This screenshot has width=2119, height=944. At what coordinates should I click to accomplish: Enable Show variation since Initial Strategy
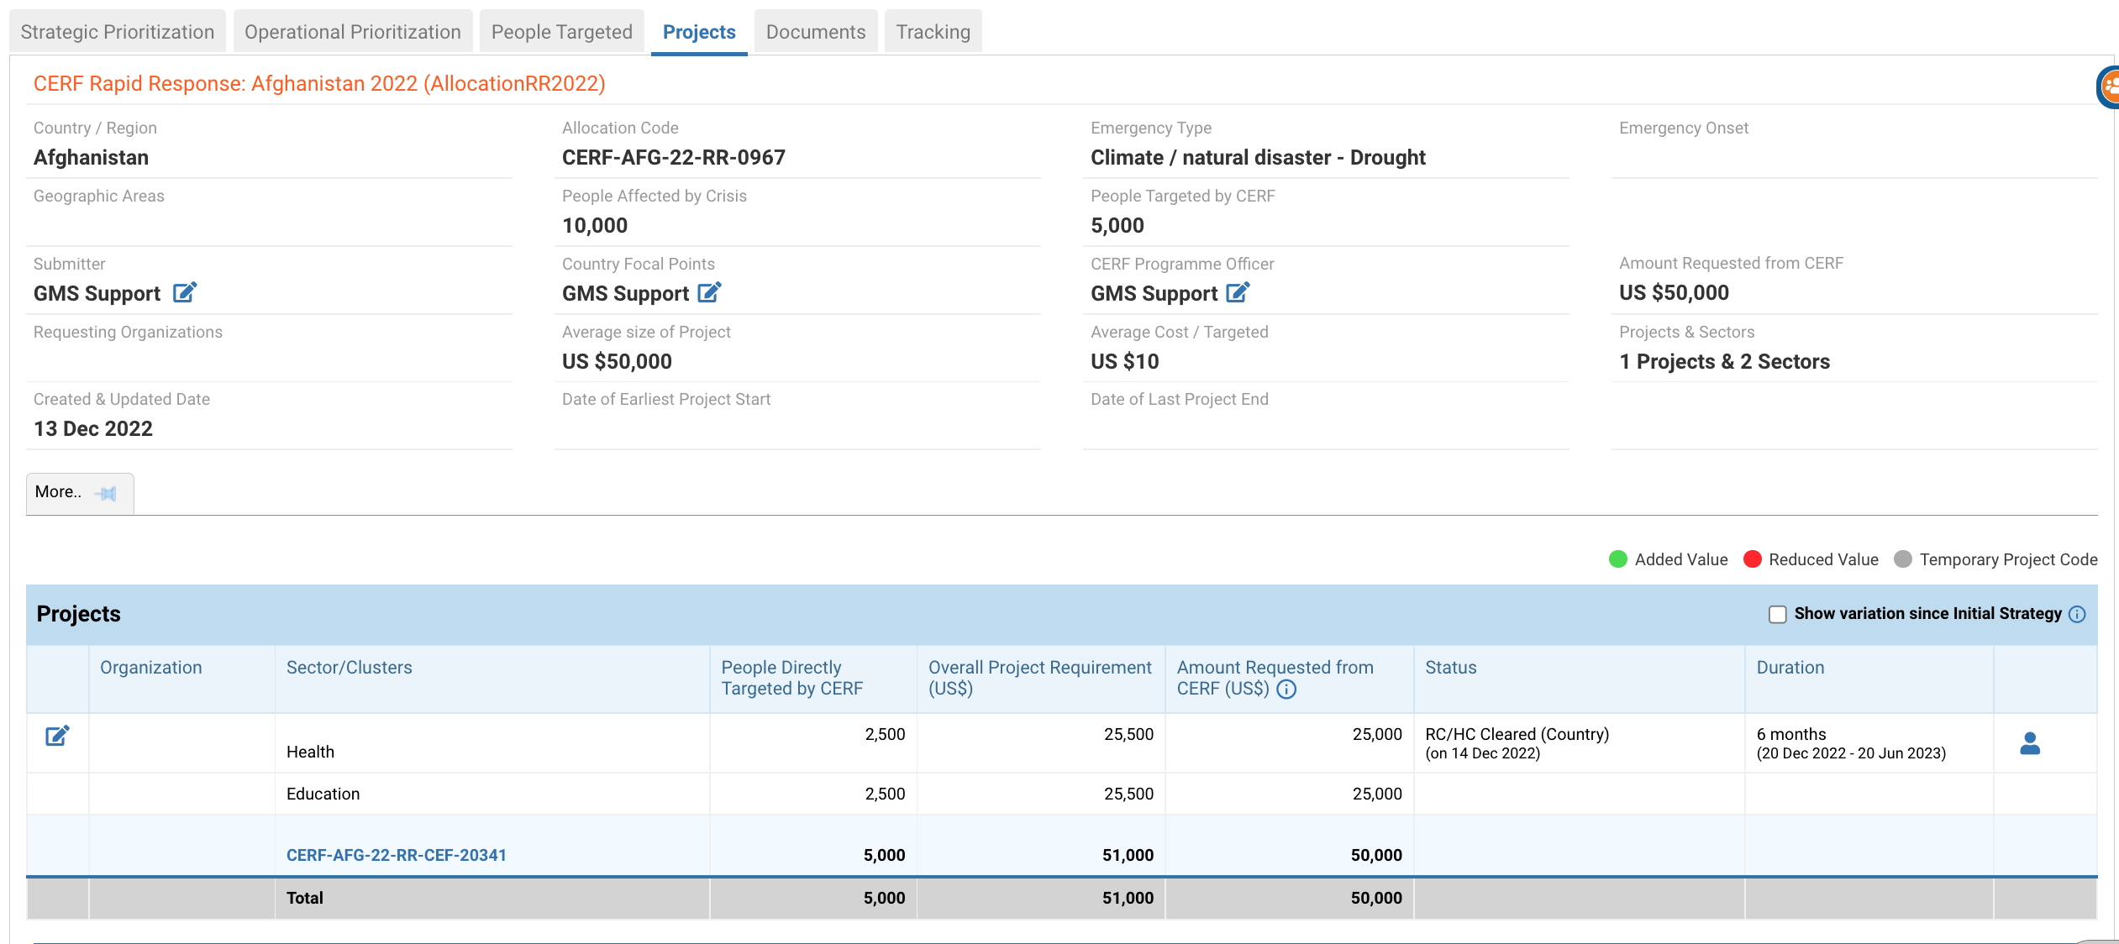click(x=1777, y=614)
